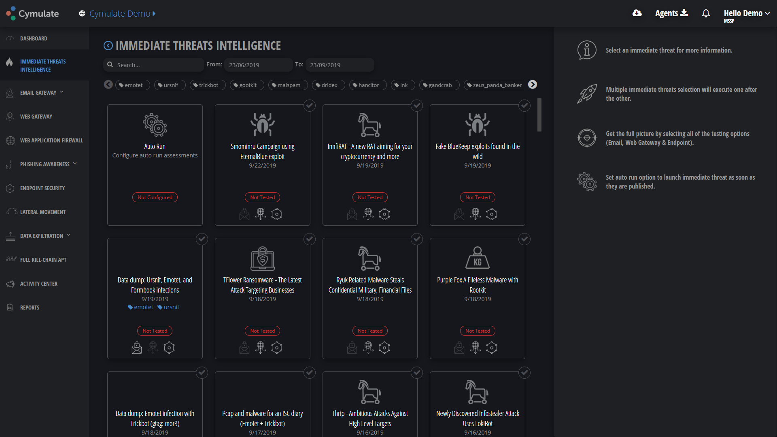Open Reports in sidebar
Image resolution: width=777 pixels, height=437 pixels.
tap(45, 308)
